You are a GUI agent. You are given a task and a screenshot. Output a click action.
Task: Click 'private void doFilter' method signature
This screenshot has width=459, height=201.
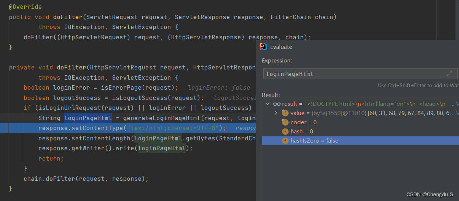coord(48,68)
